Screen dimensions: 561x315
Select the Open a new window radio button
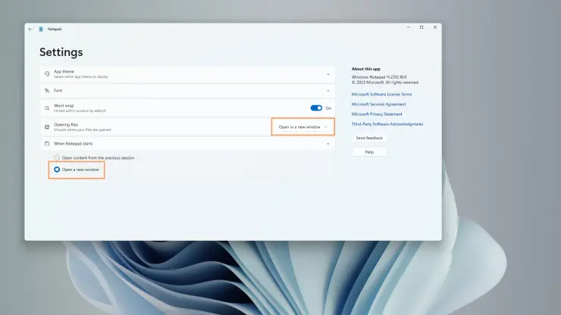[x=57, y=170]
